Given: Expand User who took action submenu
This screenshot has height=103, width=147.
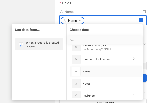Looking at the screenshot, I should tap(134, 59).
